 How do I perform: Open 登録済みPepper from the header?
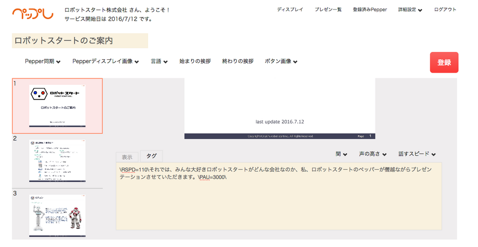click(370, 10)
